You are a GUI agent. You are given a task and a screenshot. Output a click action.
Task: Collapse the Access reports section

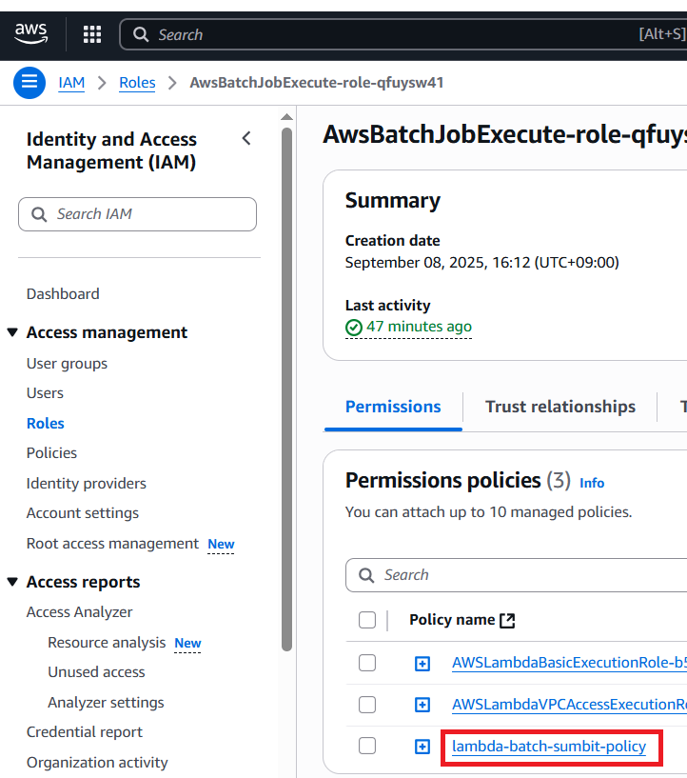tap(12, 582)
